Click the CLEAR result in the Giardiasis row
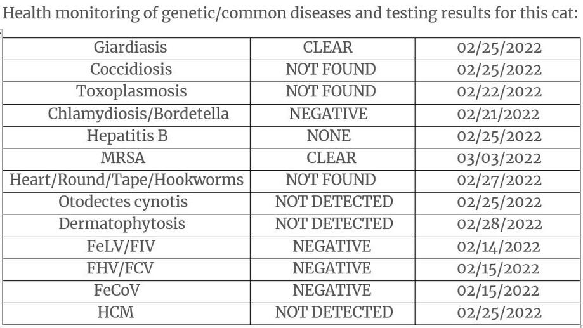Image resolution: width=583 pixels, height=328 pixels. click(x=327, y=48)
